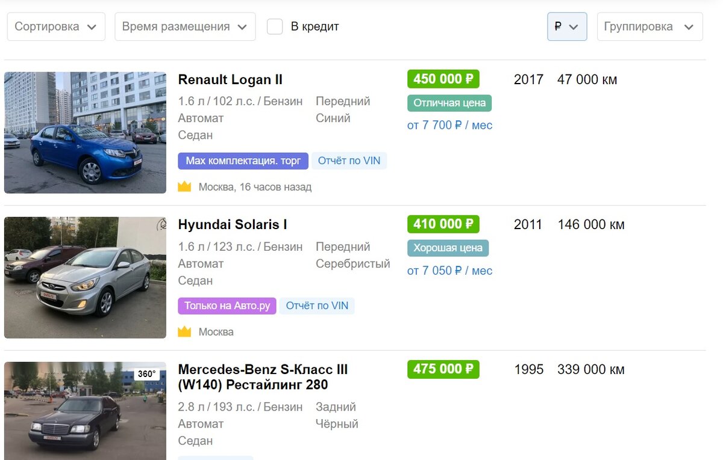Click the ruble ₽ currency symbol
Screen dimensions: 723x460
tap(557, 26)
